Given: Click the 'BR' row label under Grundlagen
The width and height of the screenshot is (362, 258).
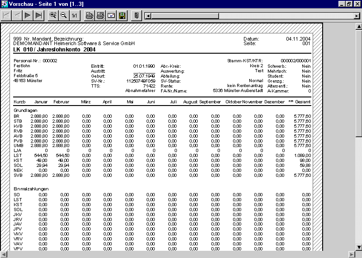Looking at the screenshot, I should pyautogui.click(x=16, y=116).
